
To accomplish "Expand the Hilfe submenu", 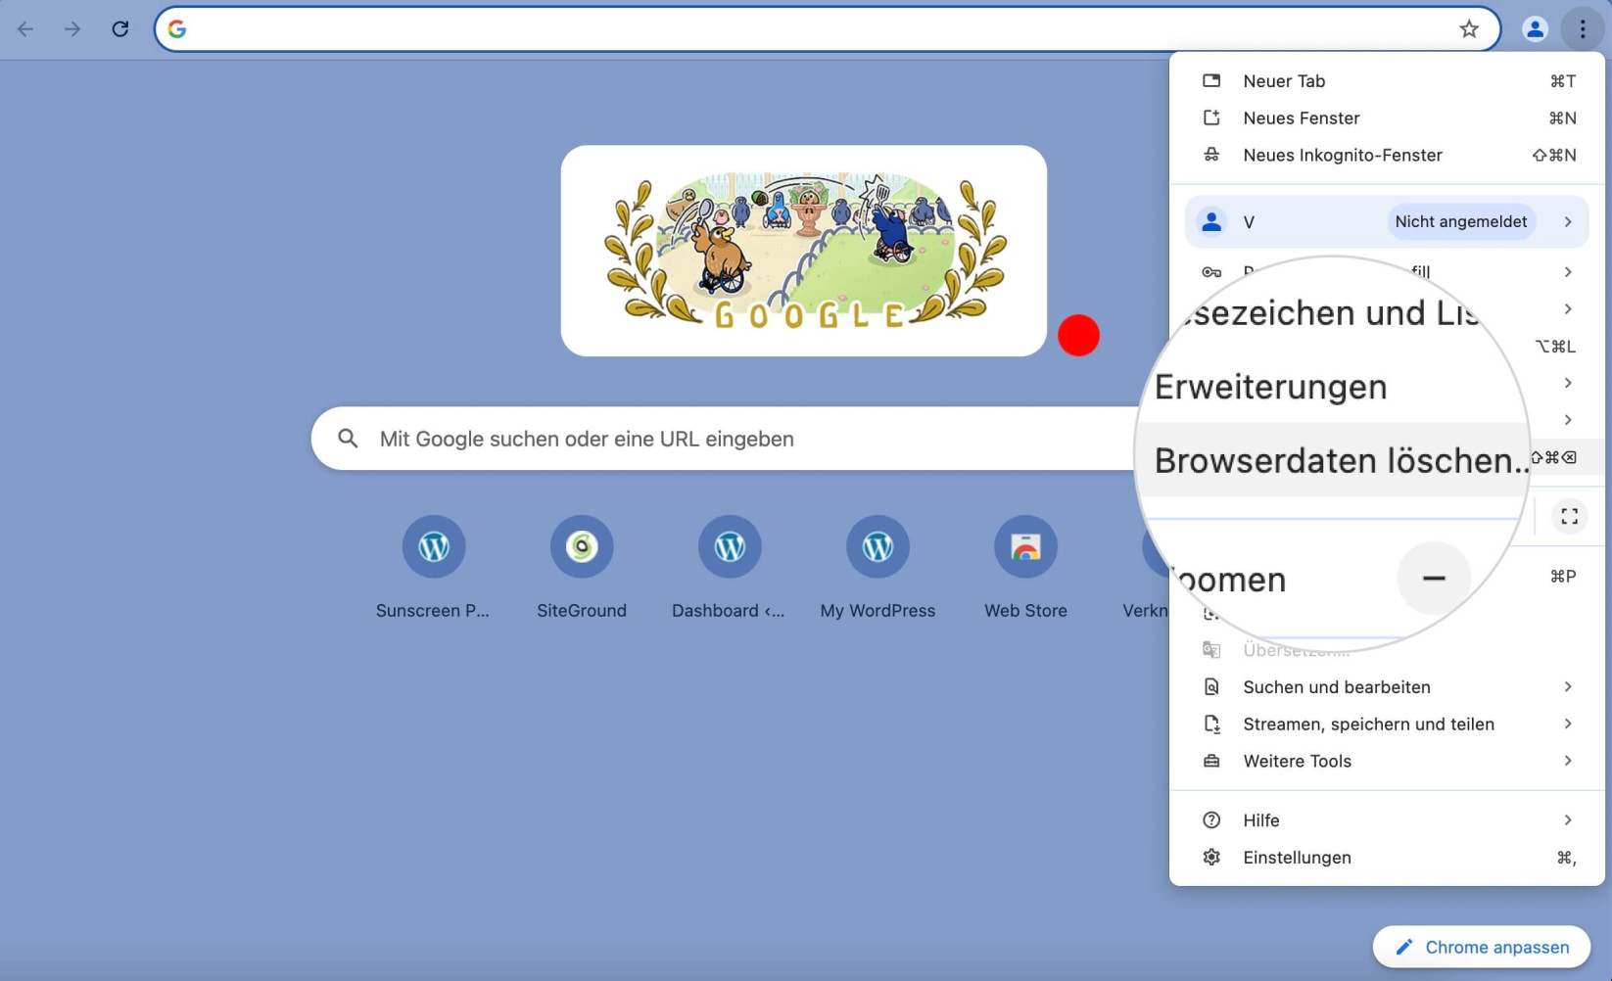I will [x=1387, y=820].
